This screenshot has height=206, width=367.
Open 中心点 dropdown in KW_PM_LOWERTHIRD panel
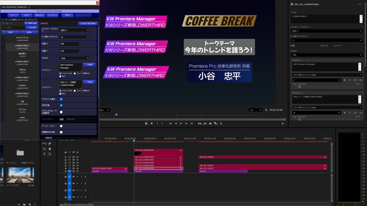[327, 55]
